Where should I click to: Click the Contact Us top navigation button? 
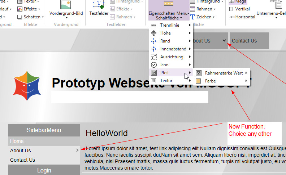pyautogui.click(x=244, y=41)
